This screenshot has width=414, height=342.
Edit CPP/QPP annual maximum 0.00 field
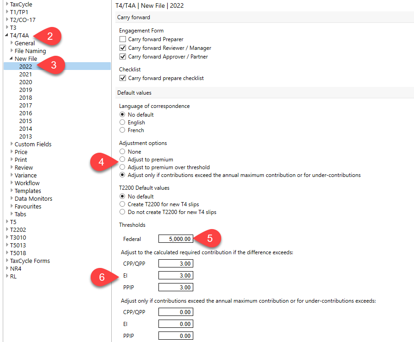(x=176, y=312)
